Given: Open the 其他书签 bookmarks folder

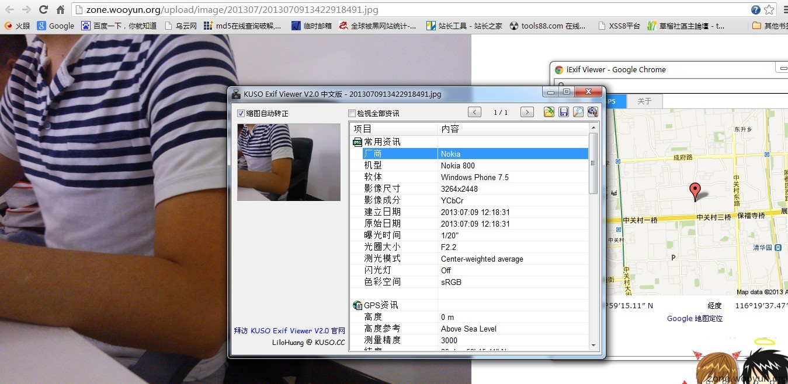Looking at the screenshot, I should (770, 26).
